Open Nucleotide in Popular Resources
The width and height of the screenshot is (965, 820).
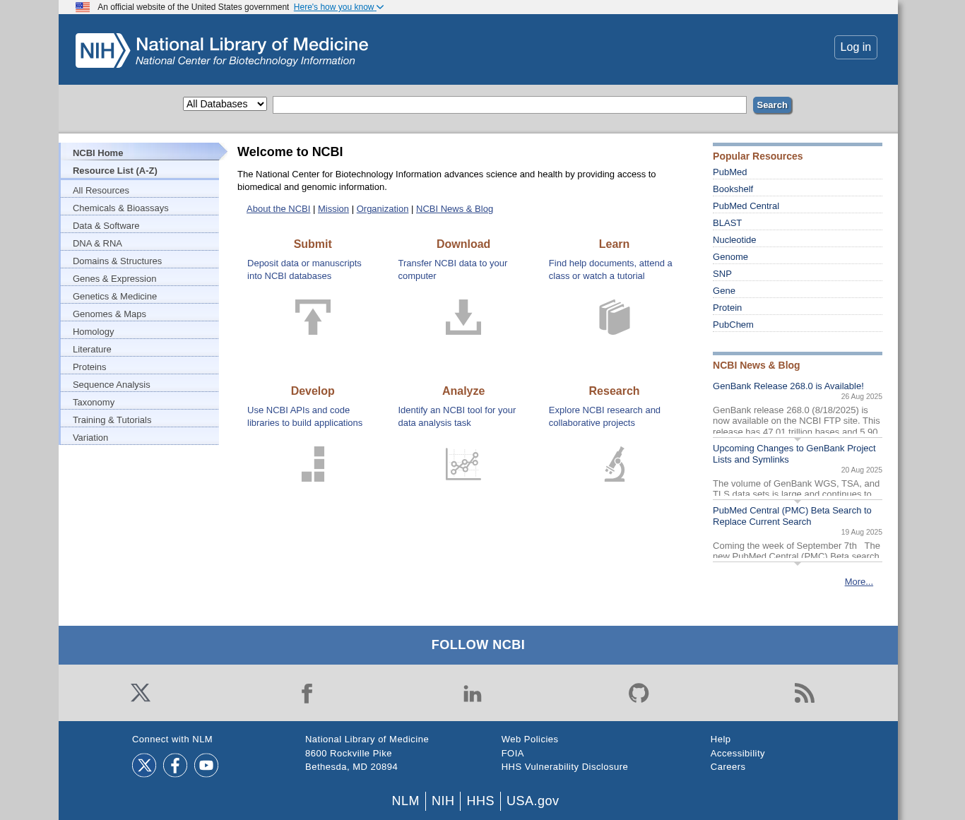point(734,240)
